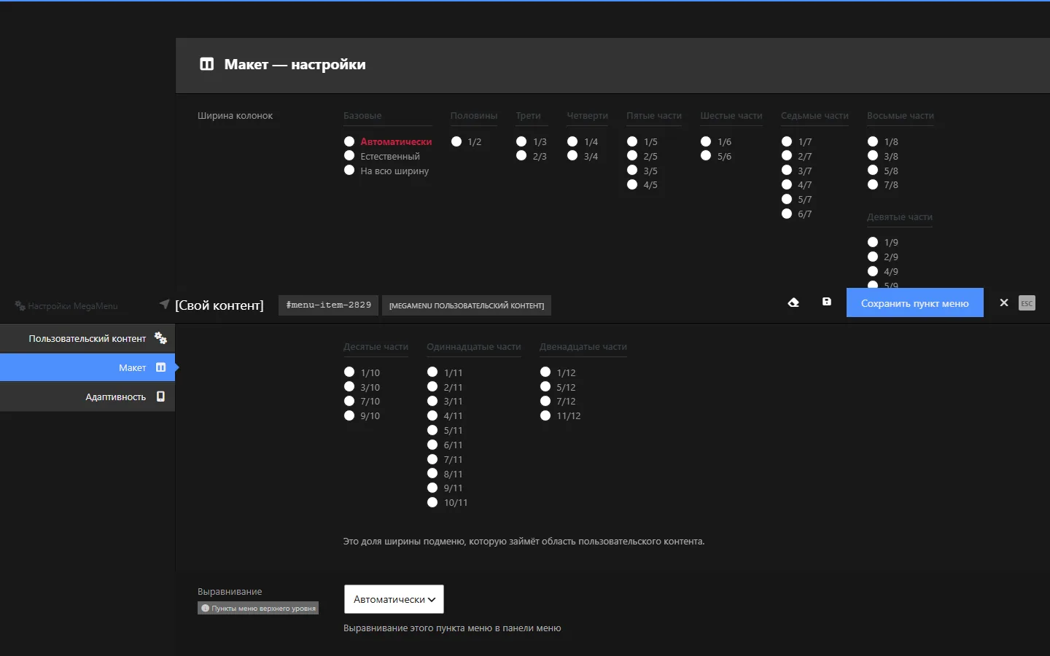Open Адаптивность tab
The width and height of the screenshot is (1050, 656).
pyautogui.click(x=87, y=397)
